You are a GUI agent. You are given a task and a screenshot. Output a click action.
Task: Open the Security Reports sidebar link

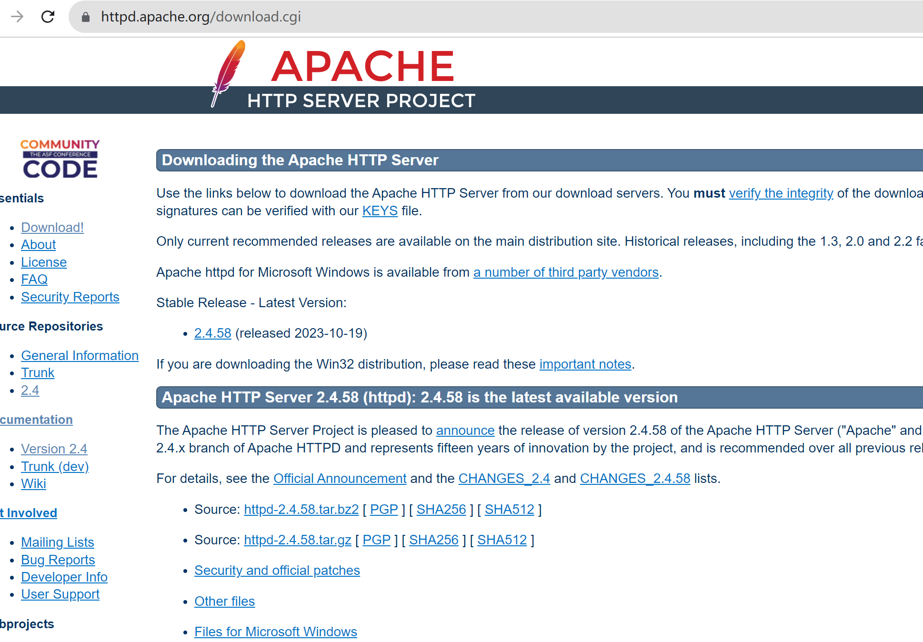[x=70, y=297]
